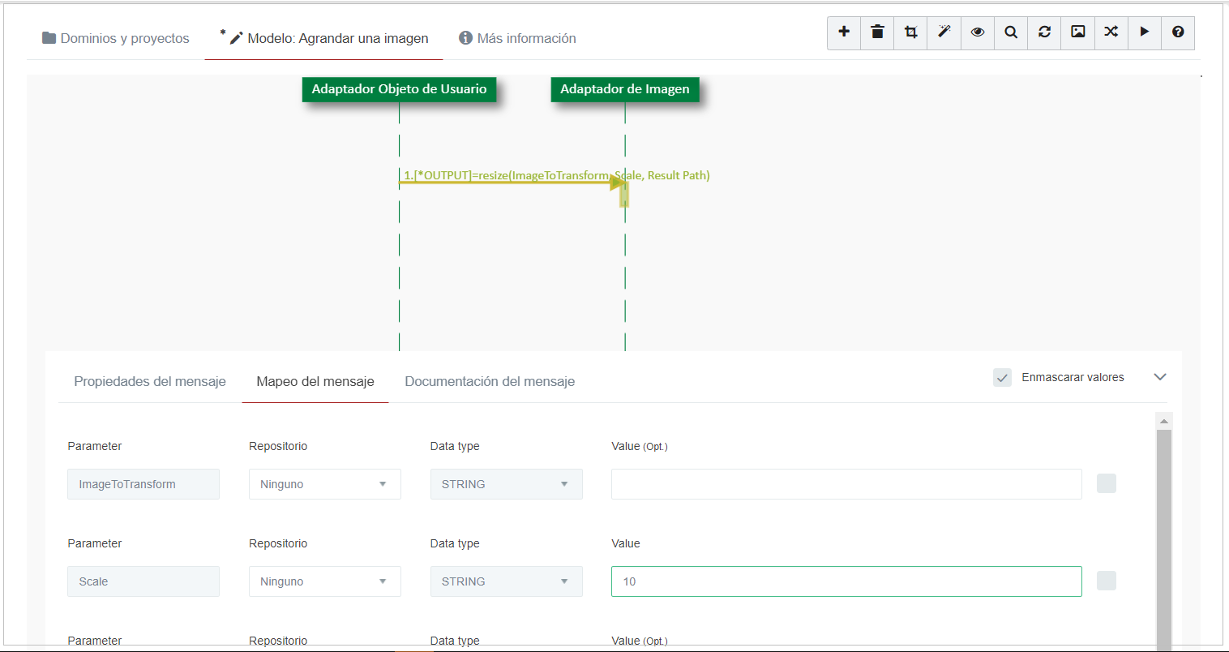This screenshot has width=1229, height=652.
Task: Click the refresh arrows icon
Action: point(1044,32)
